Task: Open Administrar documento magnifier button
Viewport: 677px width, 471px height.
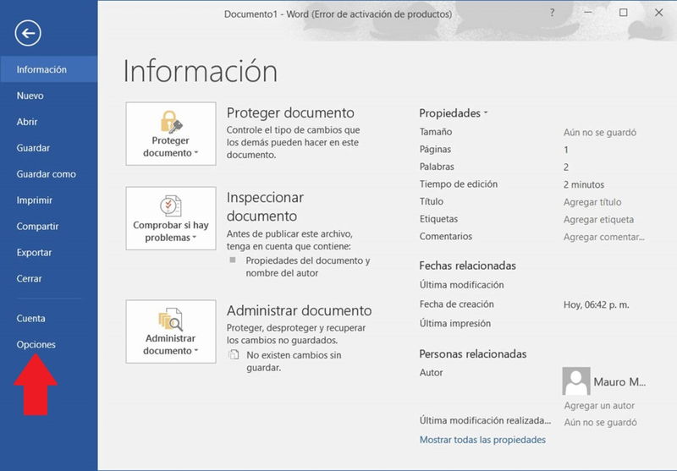Action: 170,331
